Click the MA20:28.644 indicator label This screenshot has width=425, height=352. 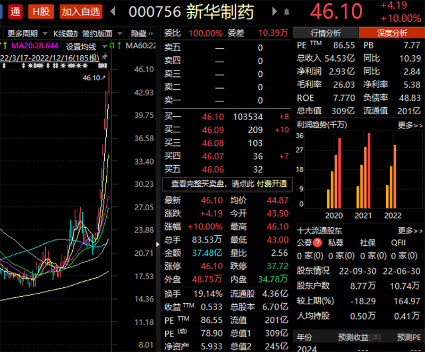tap(35, 46)
